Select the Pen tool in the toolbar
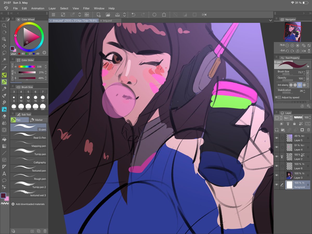Viewport: 312px width, 234px height. click(4, 82)
